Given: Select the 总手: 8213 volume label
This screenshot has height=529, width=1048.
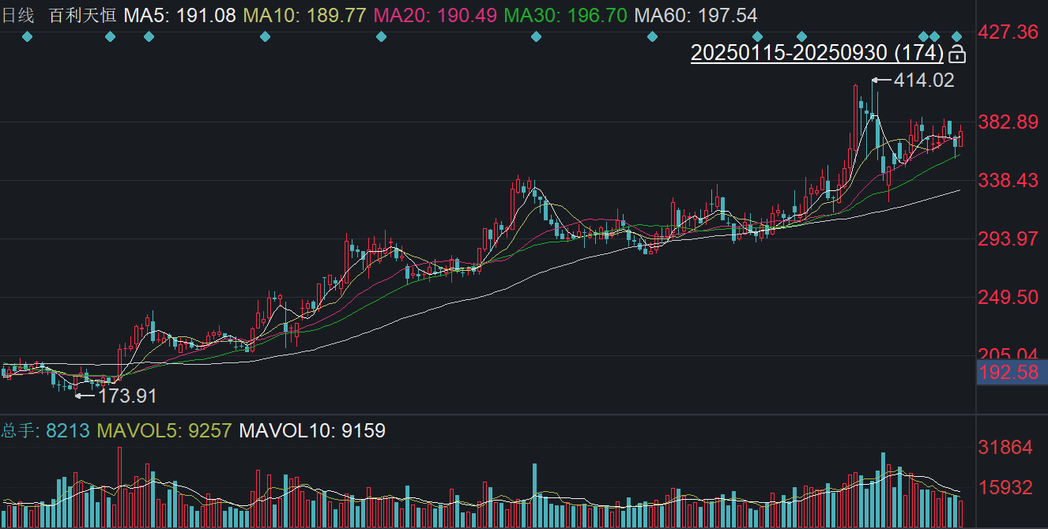Looking at the screenshot, I should (x=46, y=431).
